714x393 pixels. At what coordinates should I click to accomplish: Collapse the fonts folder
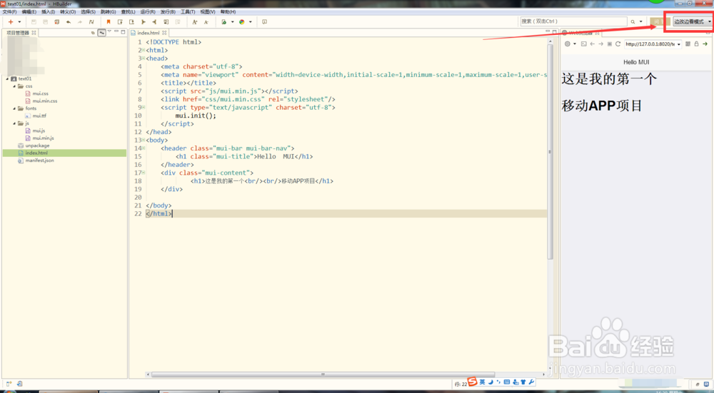point(14,108)
